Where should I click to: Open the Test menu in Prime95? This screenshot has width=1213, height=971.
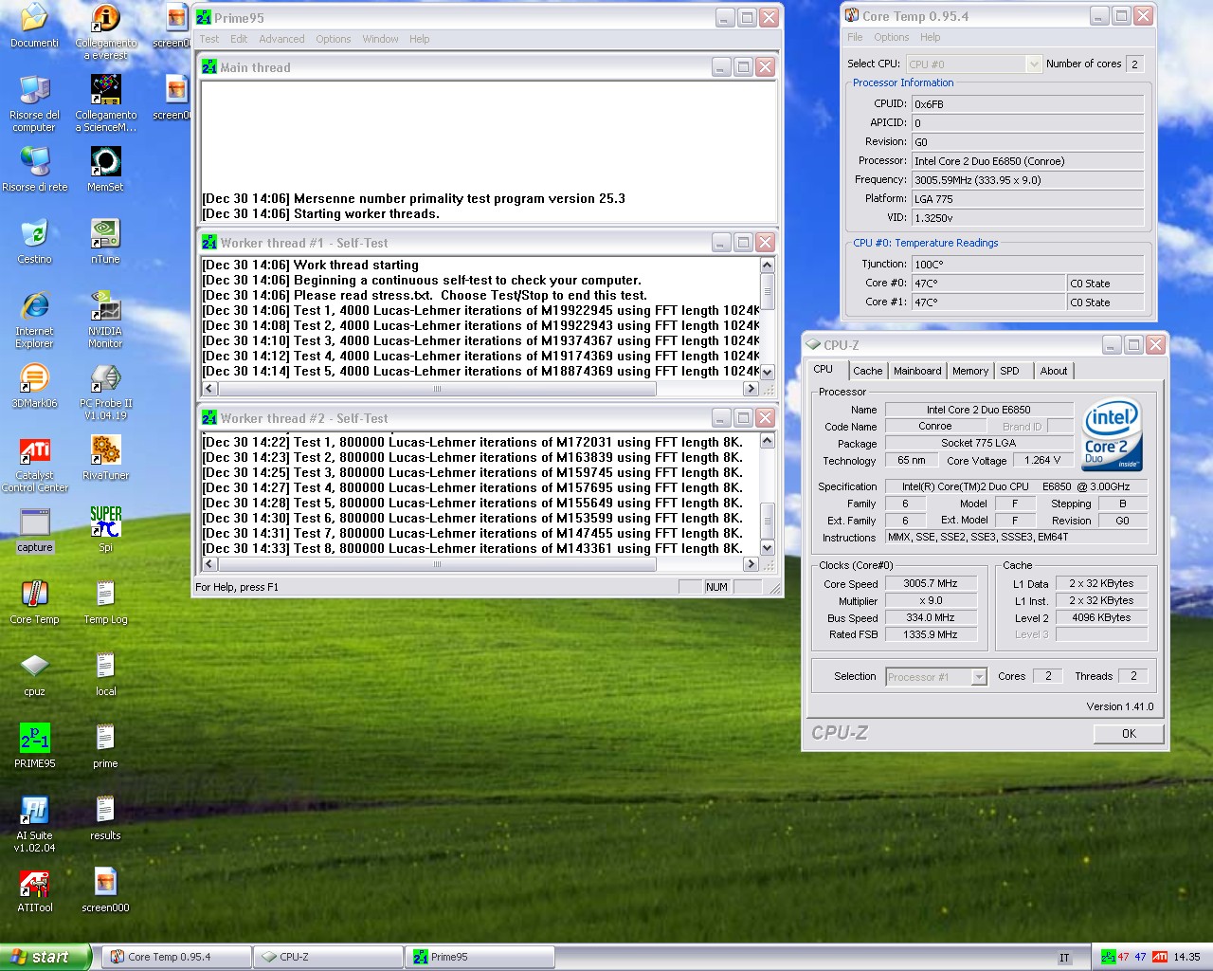(x=209, y=39)
